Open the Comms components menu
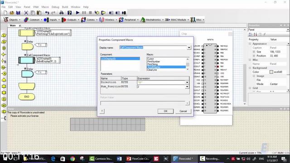The width and height of the screenshot is (290, 163). 89,20
